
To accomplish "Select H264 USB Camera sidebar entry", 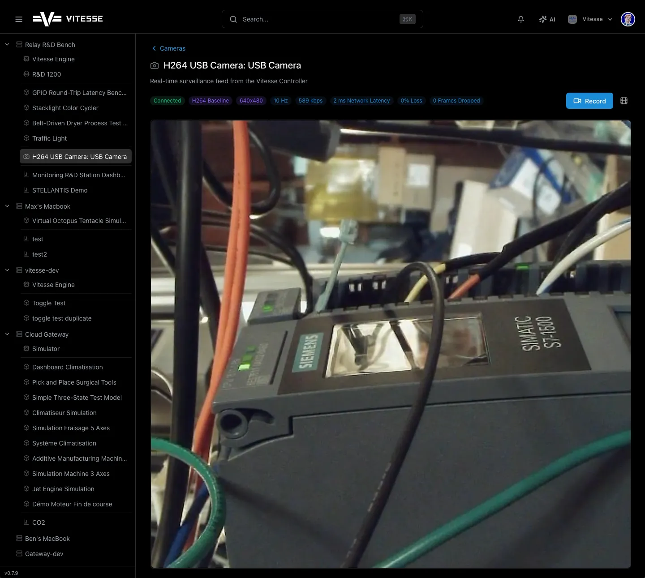I will 76,157.
